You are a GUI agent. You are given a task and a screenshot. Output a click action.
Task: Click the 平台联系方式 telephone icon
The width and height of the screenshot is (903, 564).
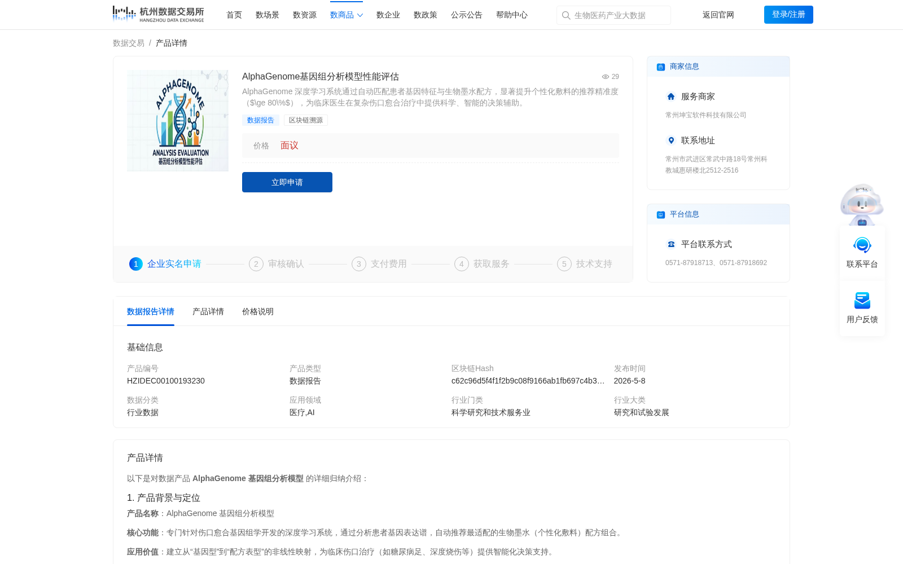tap(671, 244)
